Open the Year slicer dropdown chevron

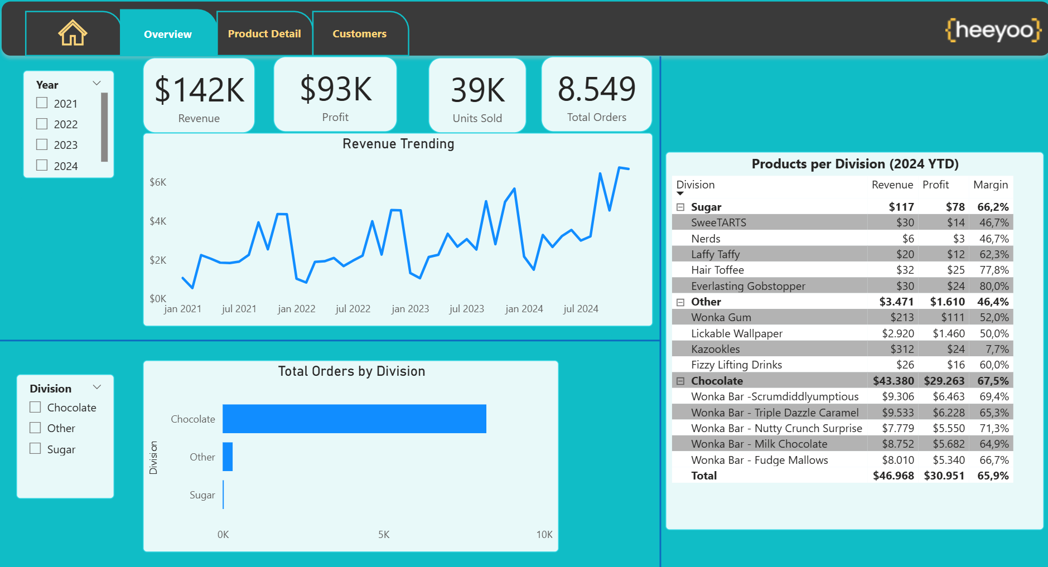[x=96, y=83]
